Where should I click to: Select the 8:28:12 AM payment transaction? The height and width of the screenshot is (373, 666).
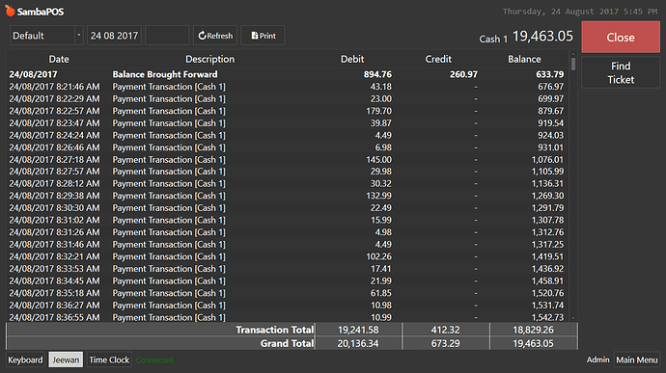(x=287, y=184)
